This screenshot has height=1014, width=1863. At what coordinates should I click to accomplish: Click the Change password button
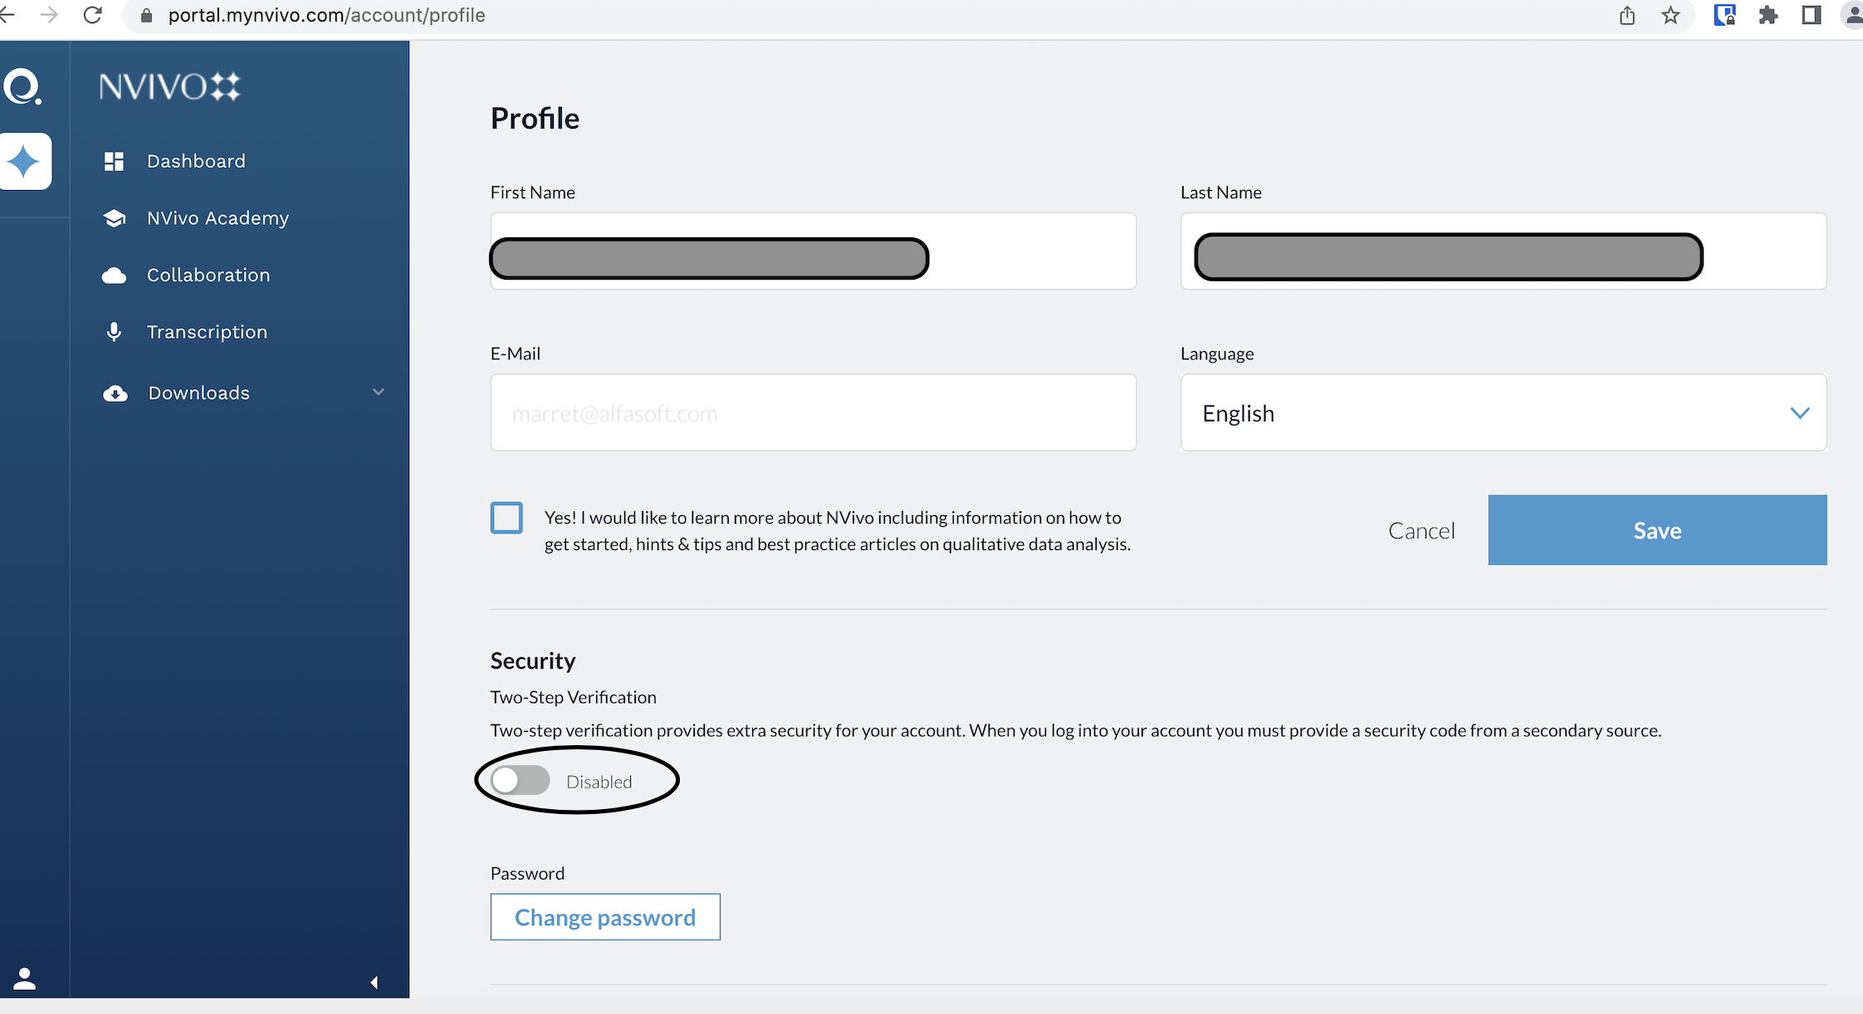pyautogui.click(x=605, y=917)
